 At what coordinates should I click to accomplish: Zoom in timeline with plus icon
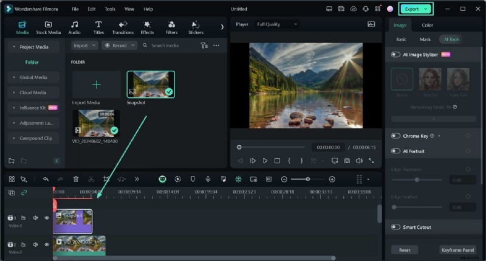(332, 179)
